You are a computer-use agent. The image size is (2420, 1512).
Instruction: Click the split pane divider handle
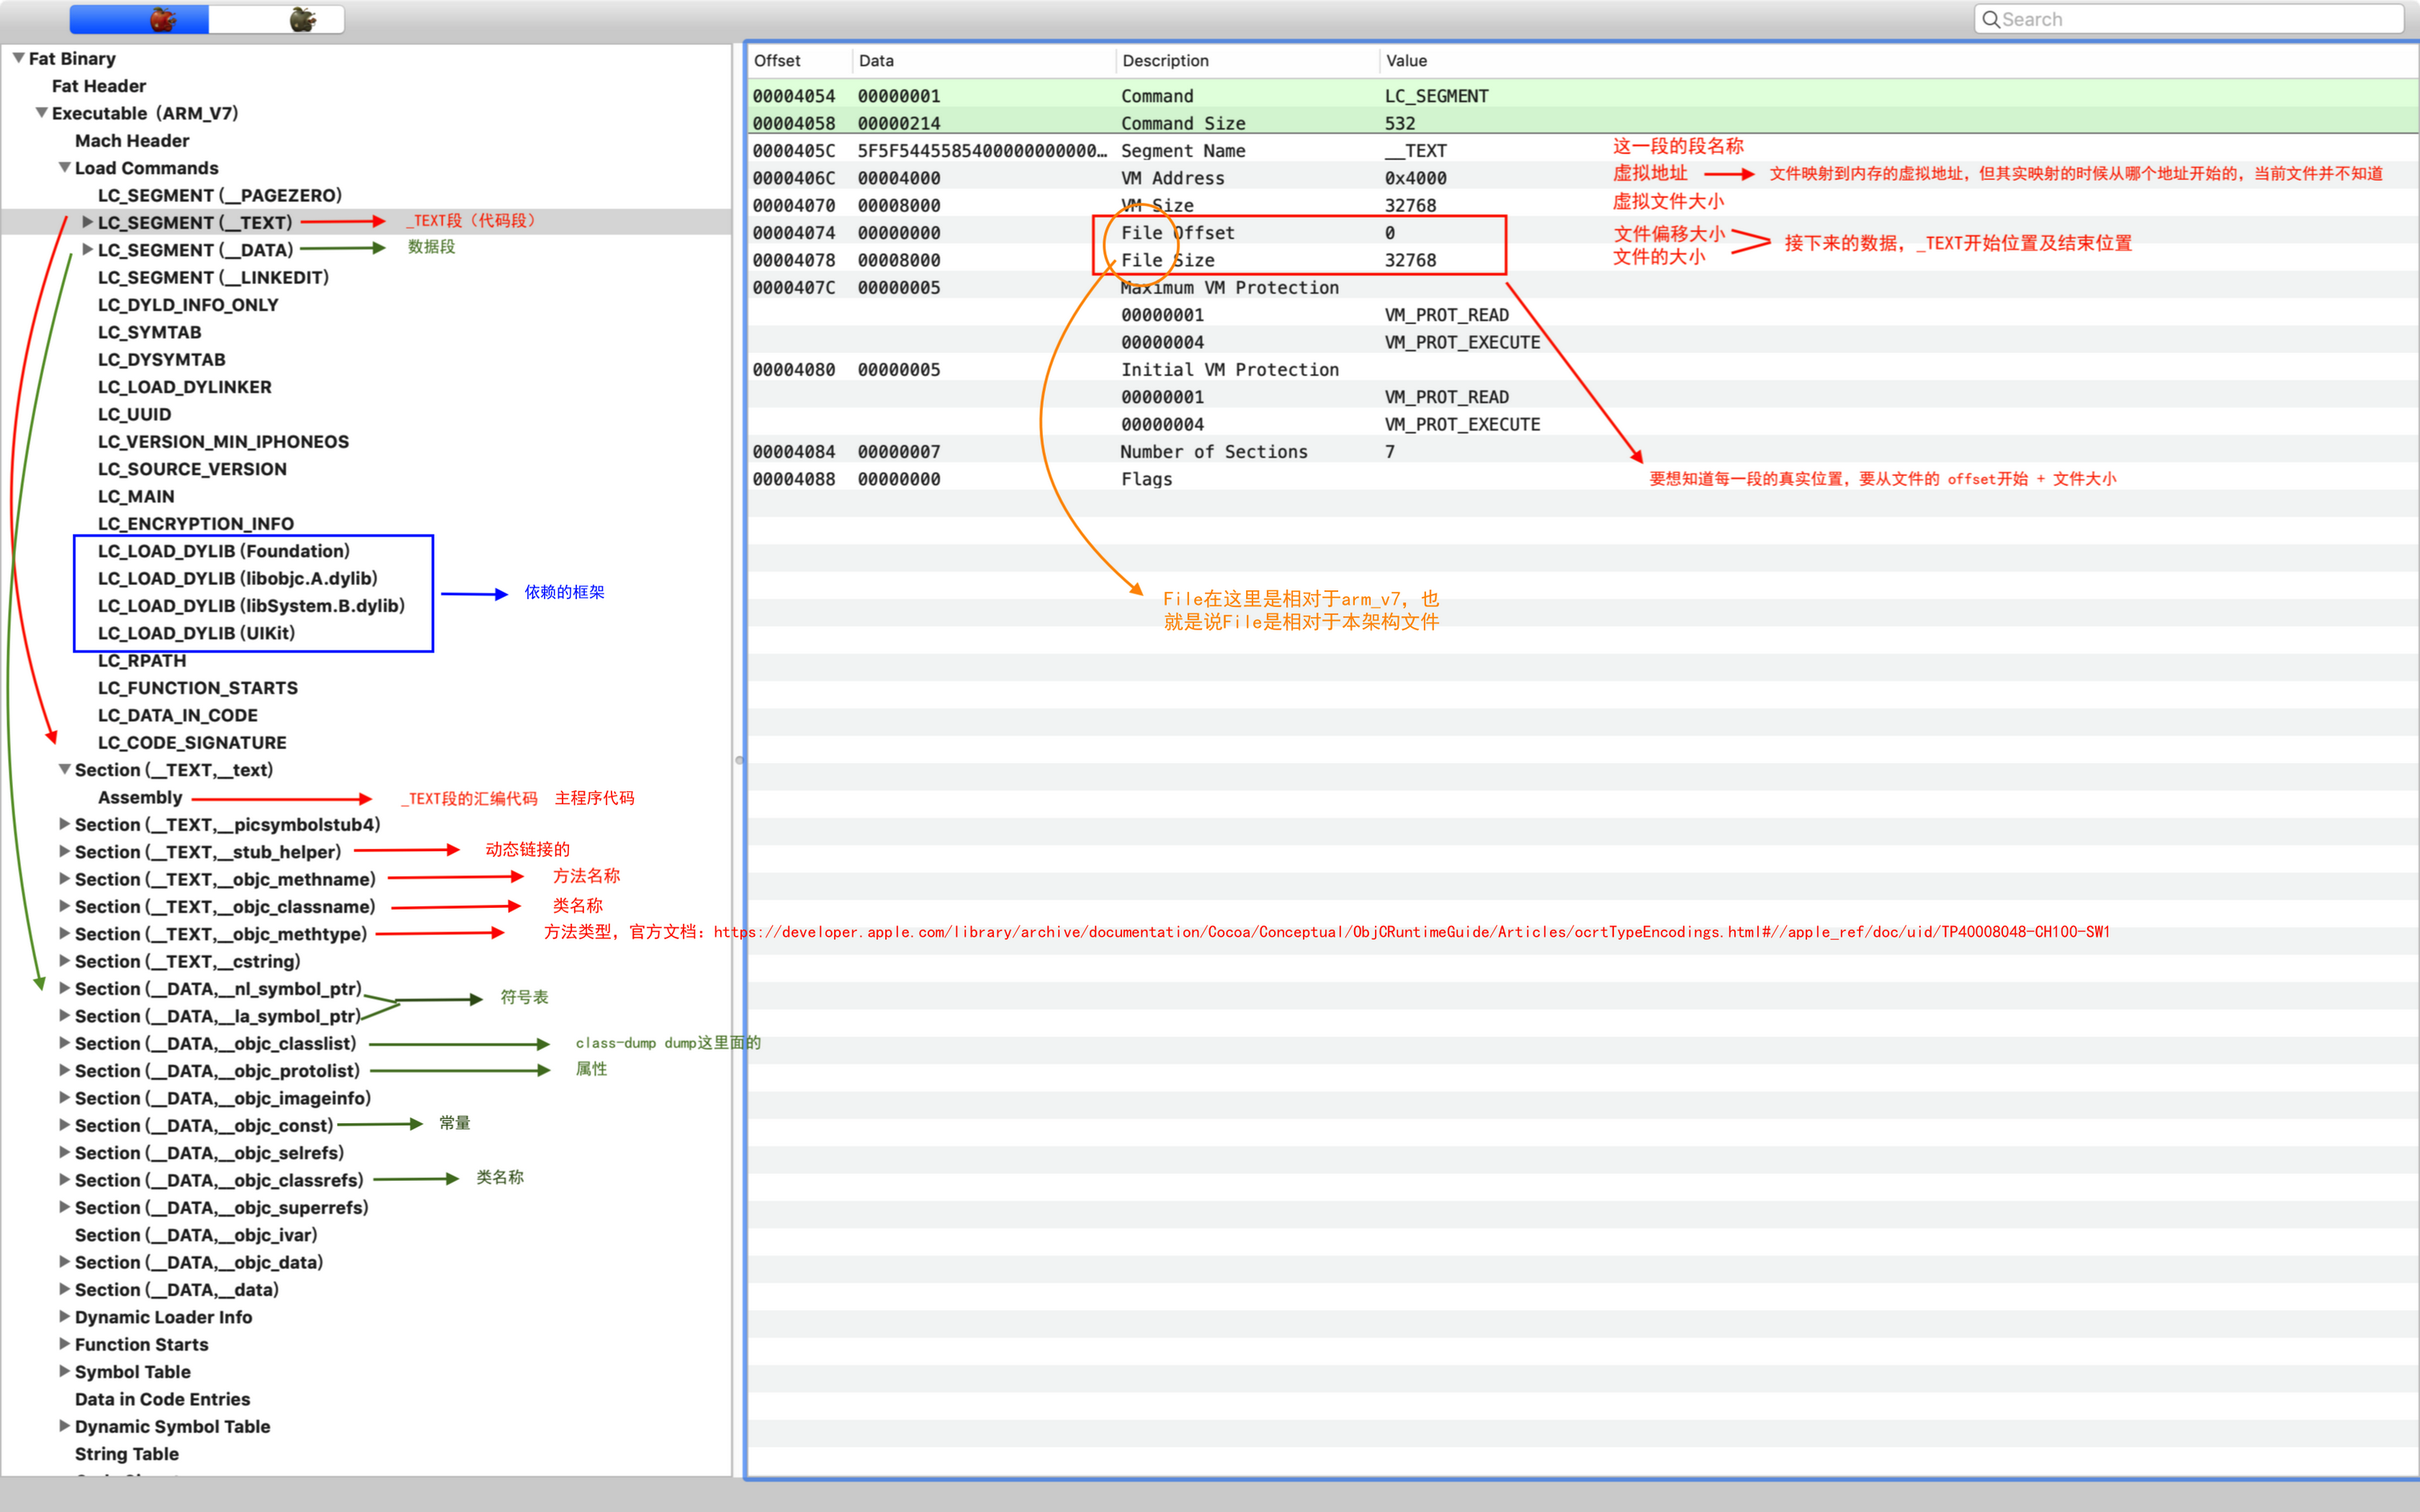coord(739,760)
